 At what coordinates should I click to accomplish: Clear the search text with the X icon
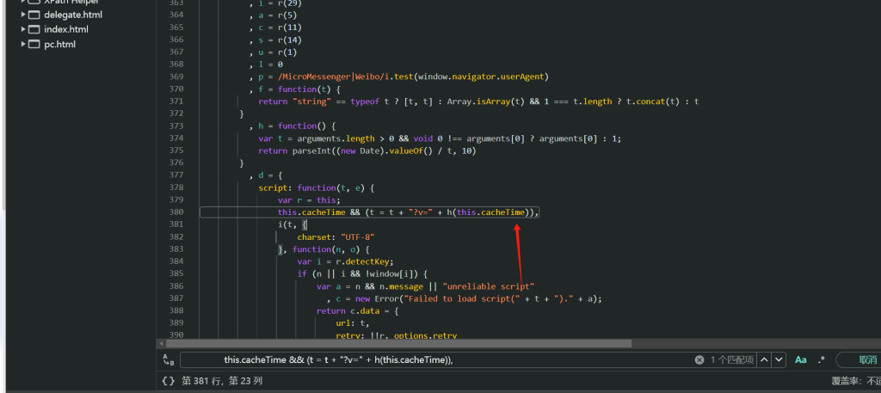click(699, 360)
